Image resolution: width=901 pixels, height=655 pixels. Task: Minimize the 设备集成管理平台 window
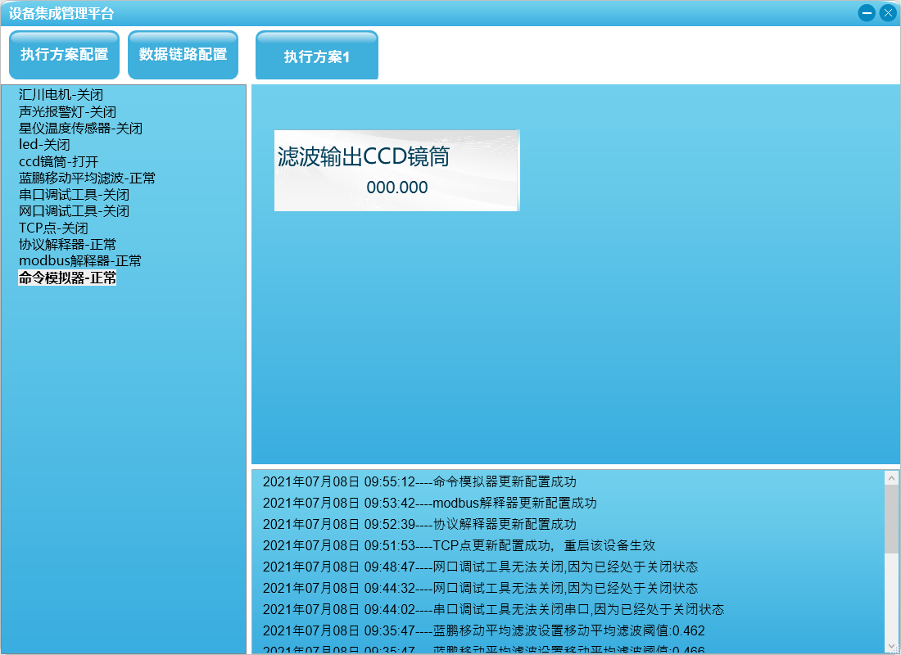867,13
